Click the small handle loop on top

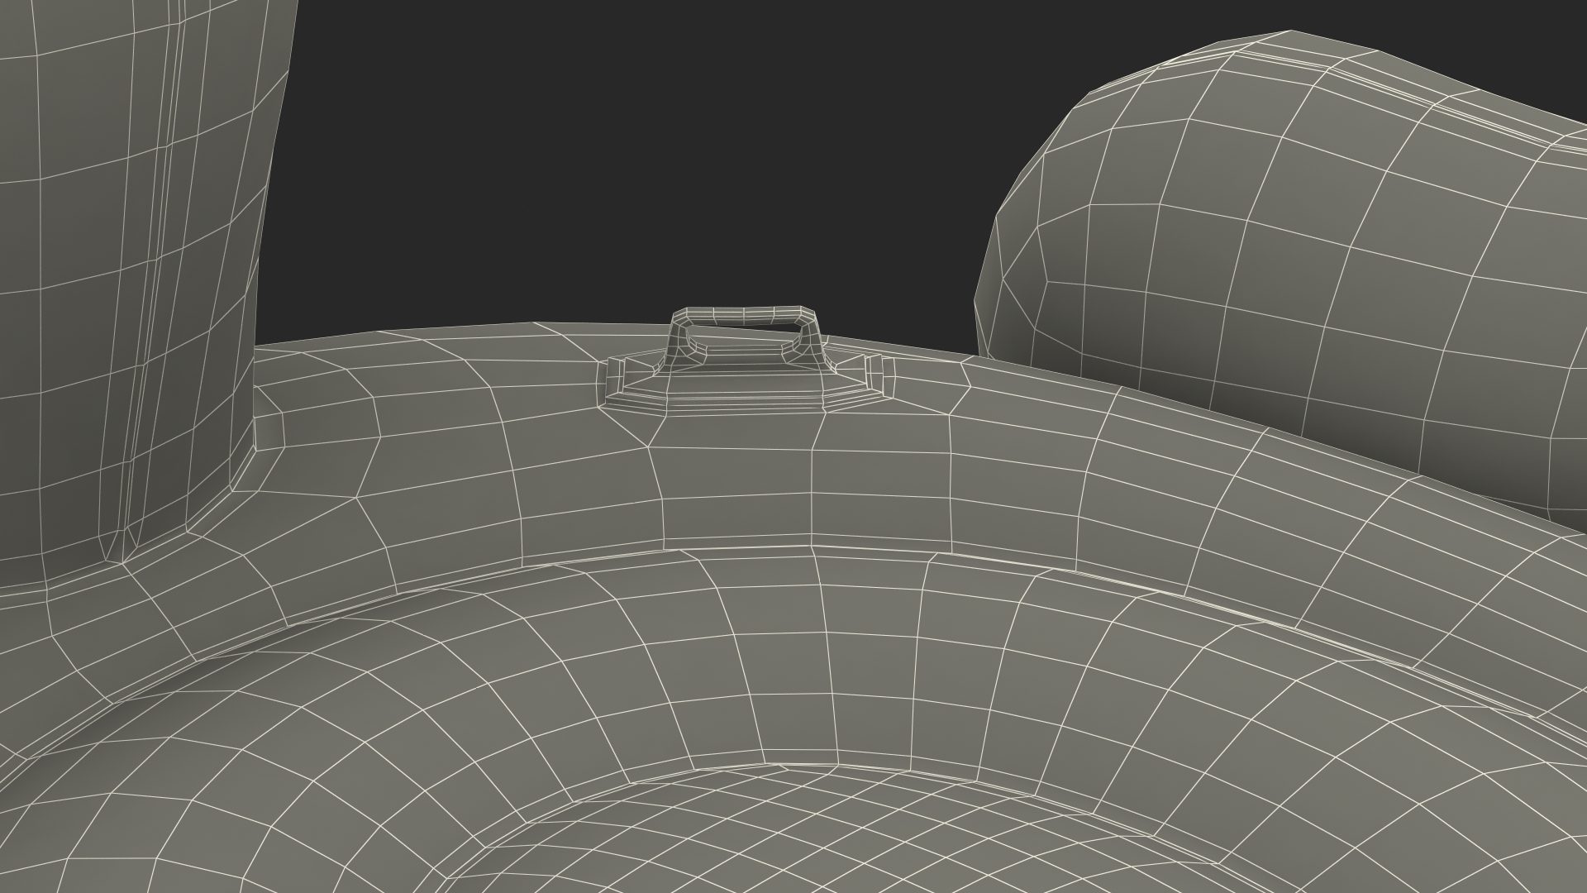(x=742, y=315)
